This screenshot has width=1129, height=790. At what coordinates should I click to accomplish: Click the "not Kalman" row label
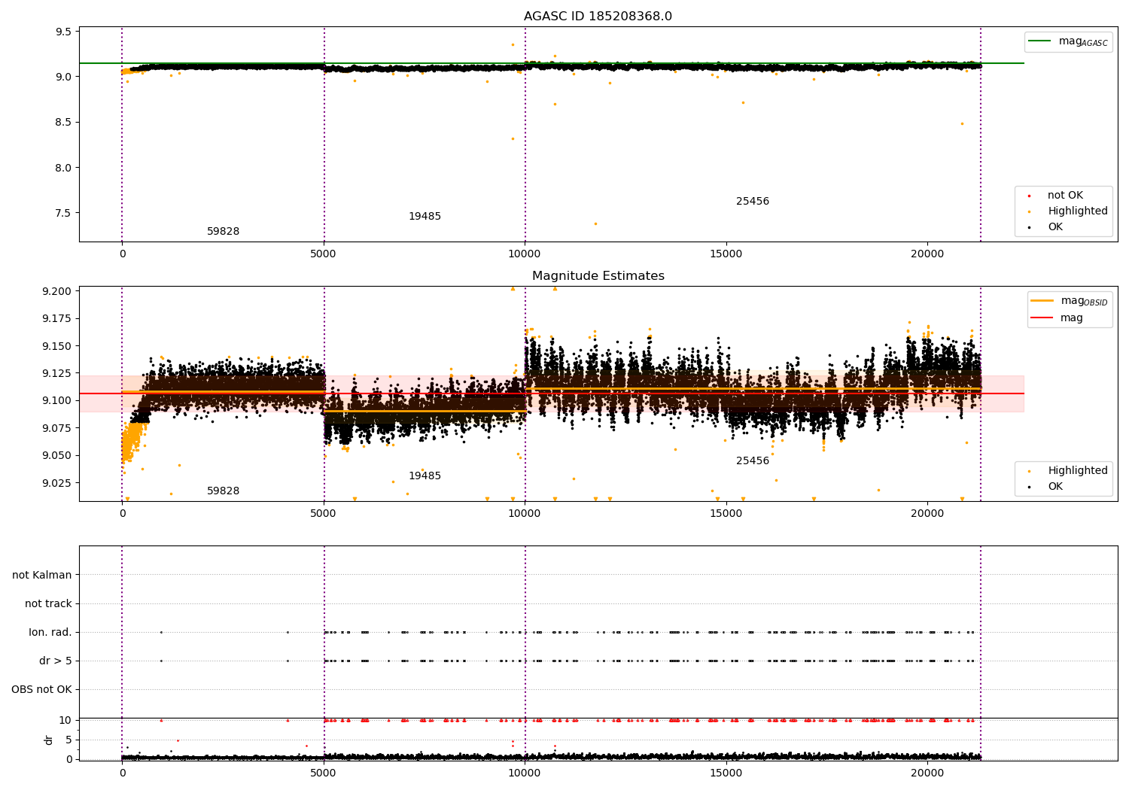[42, 576]
